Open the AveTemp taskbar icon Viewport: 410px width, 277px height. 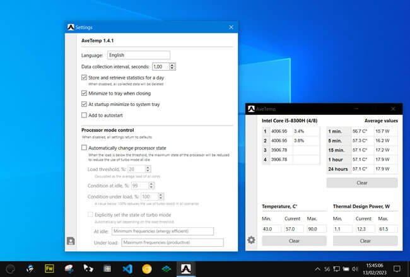(186, 269)
